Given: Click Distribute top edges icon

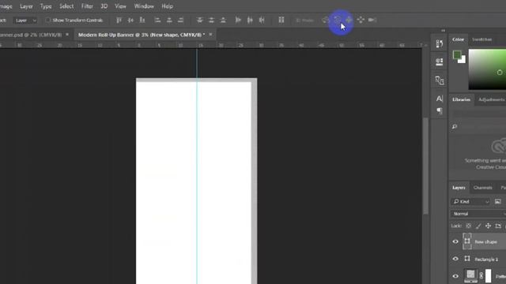Looking at the screenshot, I should (x=200, y=20).
